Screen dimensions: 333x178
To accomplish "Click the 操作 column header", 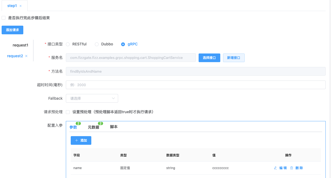I will (288, 155).
